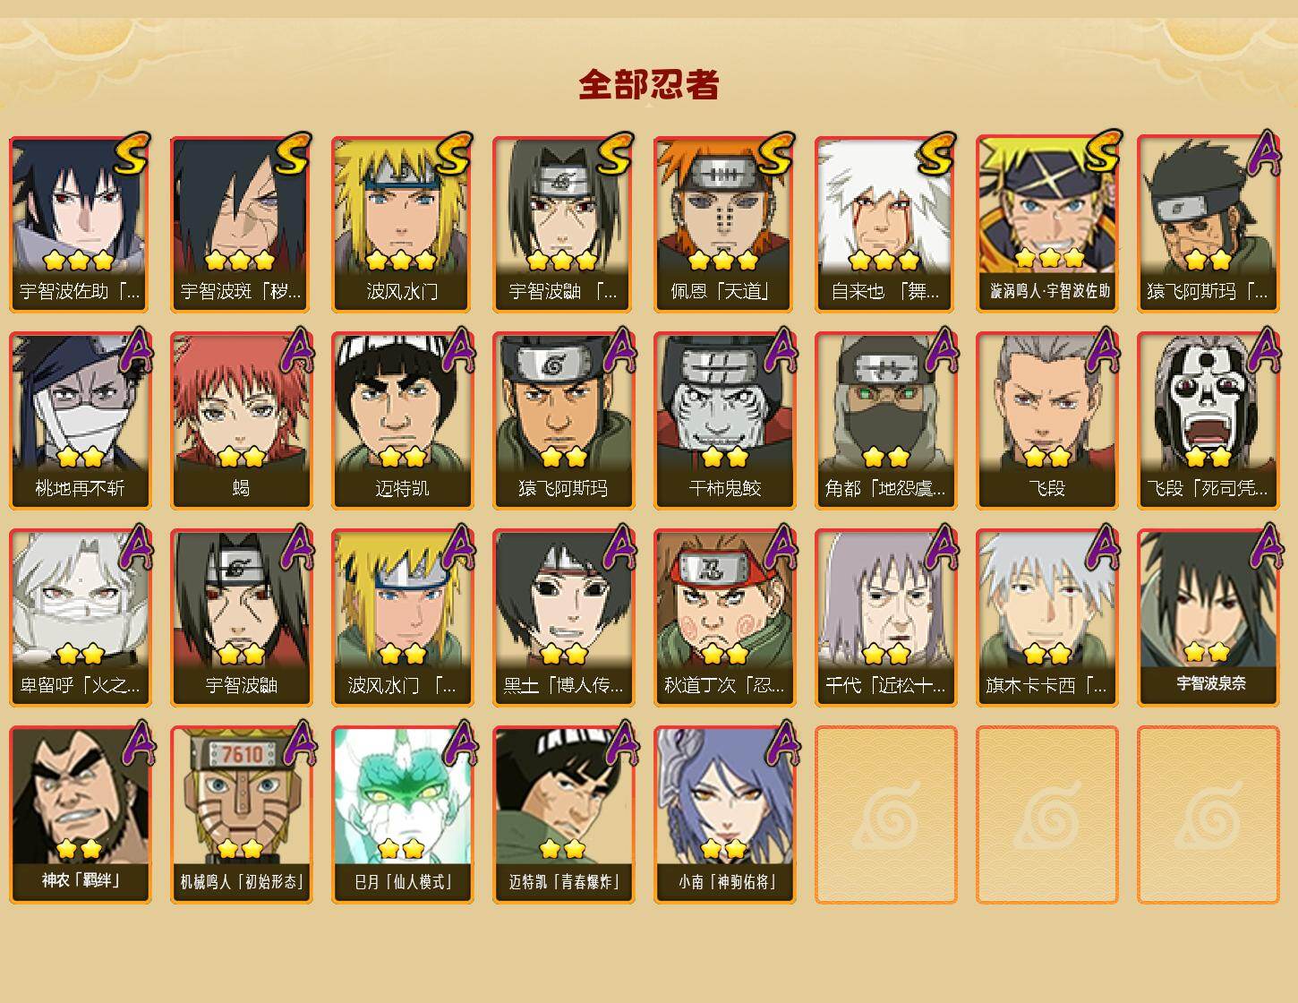Select the plain 飞段 ninja card
This screenshot has width=1298, height=1003.
click(1046, 421)
